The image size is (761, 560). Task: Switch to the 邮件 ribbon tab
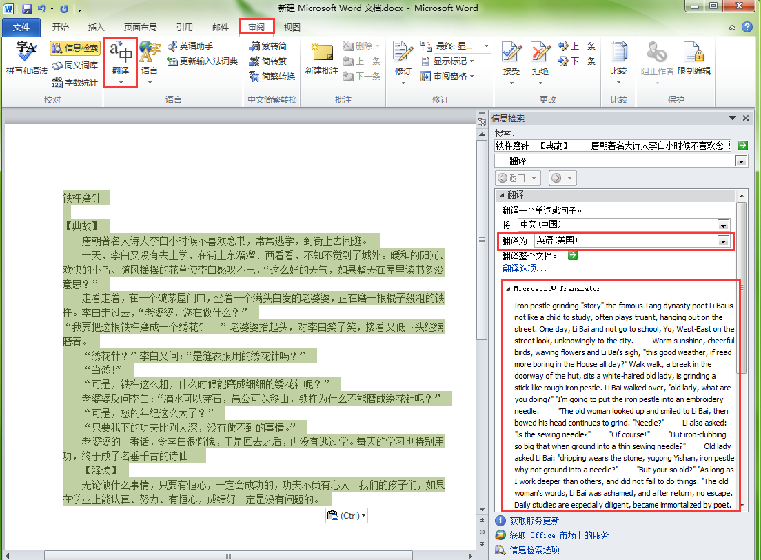[221, 27]
